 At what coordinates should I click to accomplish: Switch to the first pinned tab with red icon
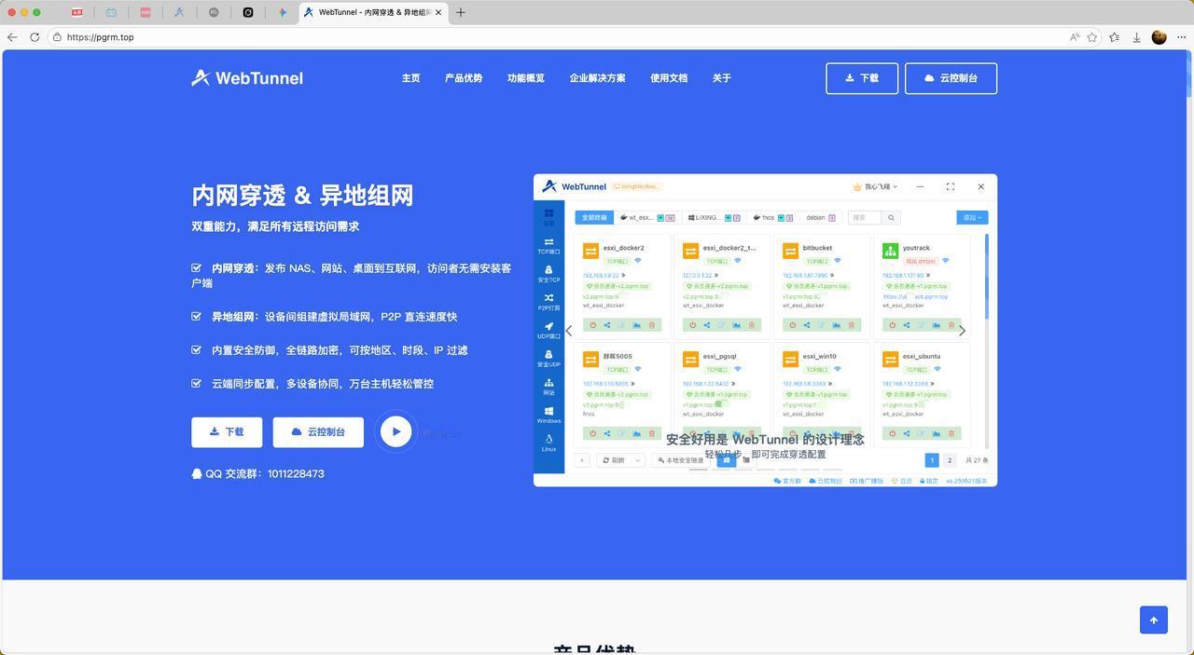pyautogui.click(x=76, y=12)
